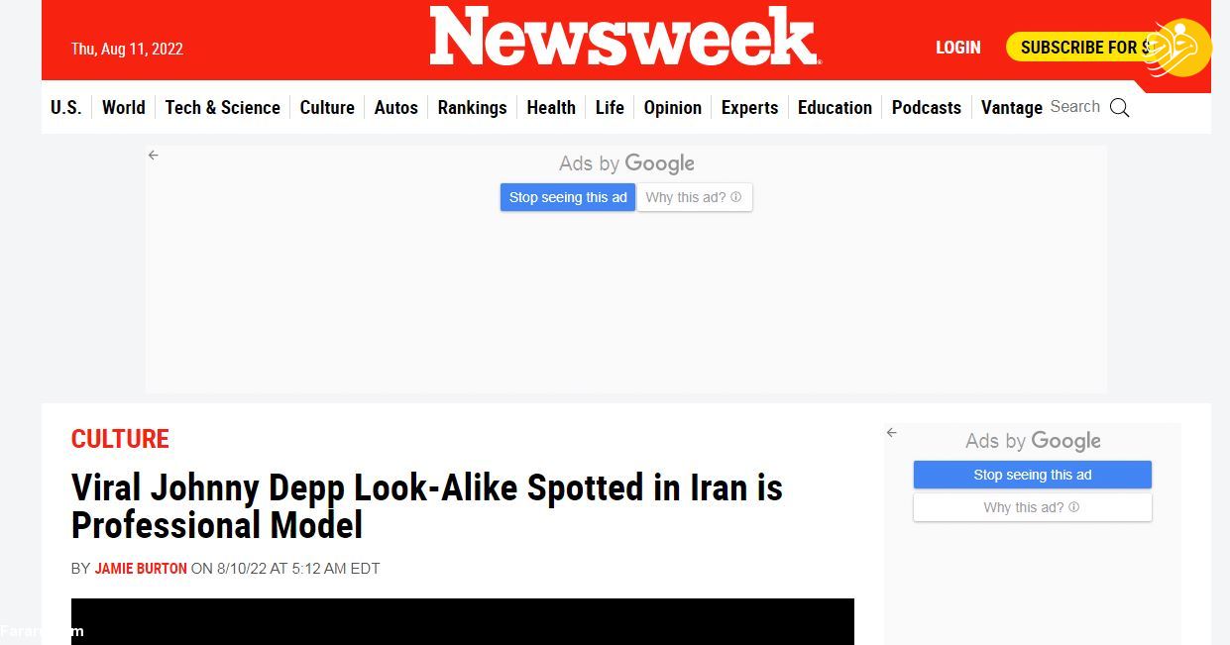Click the Newsweek logo
Viewport: 1230px width, 645px height.
[623, 36]
